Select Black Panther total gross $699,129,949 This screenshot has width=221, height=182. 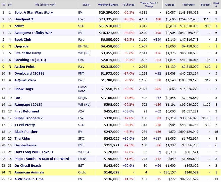(188, 132)
